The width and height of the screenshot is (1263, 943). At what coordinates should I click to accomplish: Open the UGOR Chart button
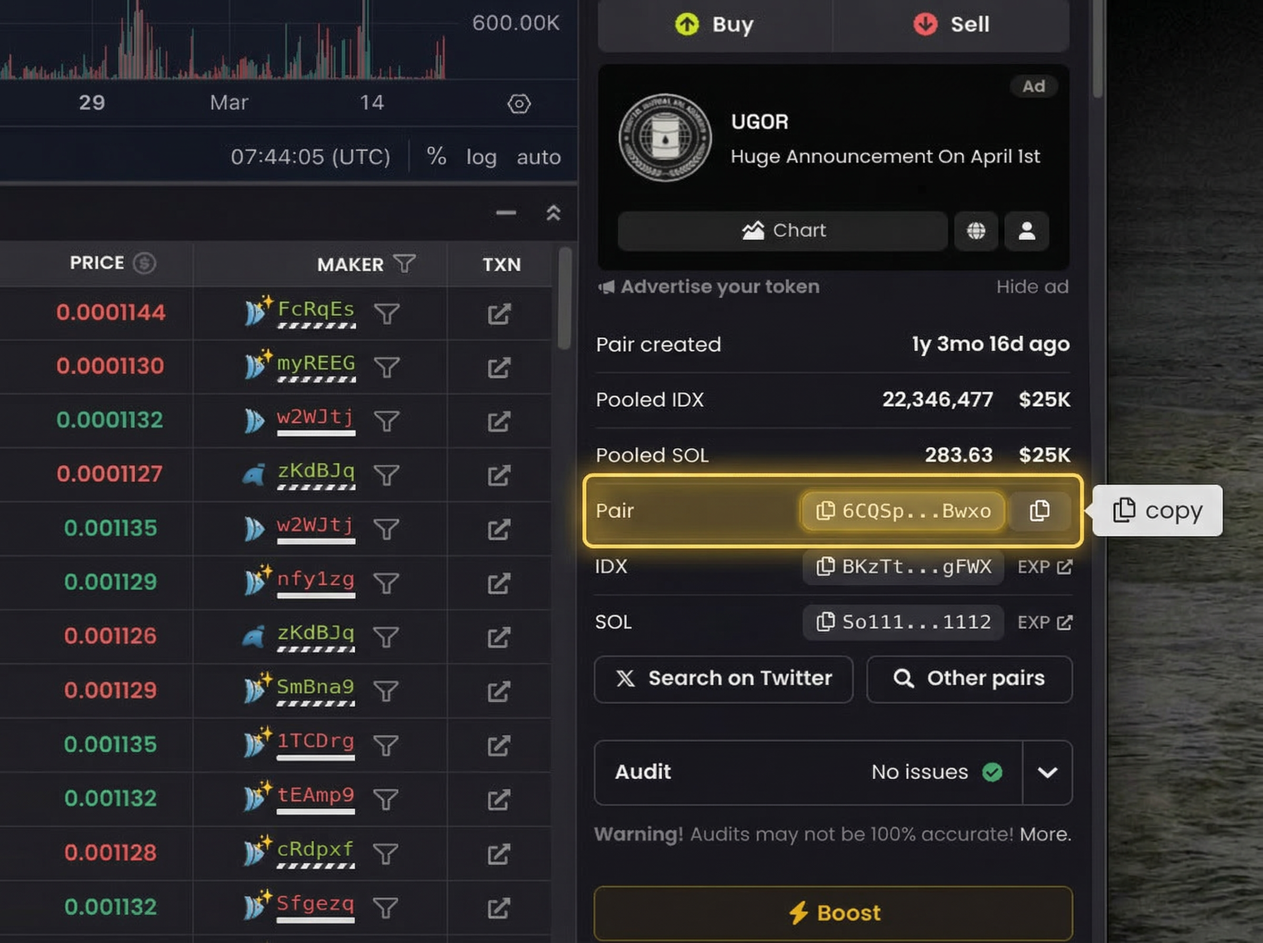(x=783, y=230)
